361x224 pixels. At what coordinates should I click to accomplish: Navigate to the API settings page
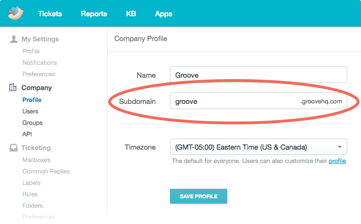27,134
